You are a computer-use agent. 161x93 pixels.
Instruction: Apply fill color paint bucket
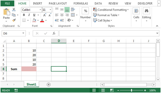34,20
